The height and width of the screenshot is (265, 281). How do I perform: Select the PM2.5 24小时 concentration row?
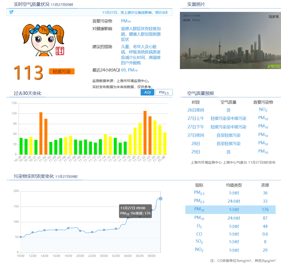coord(230,201)
